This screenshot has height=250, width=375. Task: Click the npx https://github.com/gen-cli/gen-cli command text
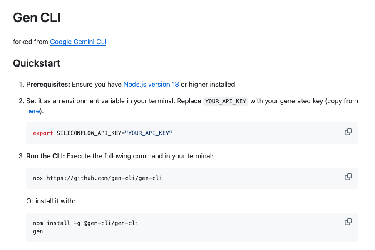click(97, 178)
